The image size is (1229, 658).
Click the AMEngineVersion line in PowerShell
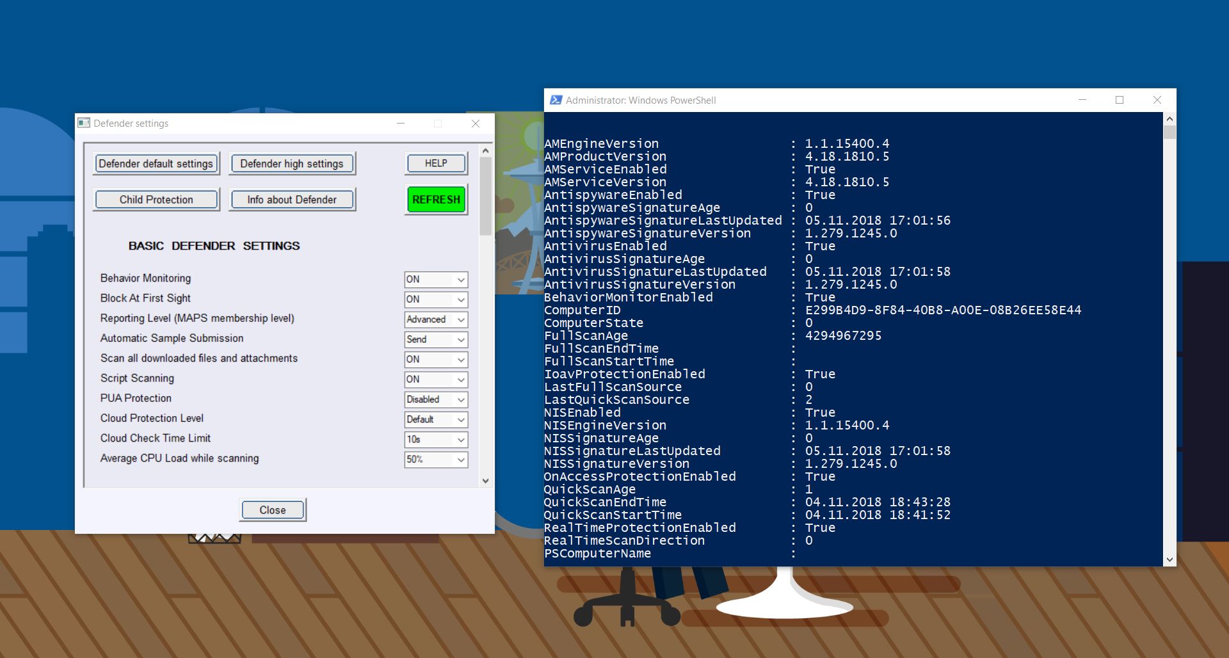[717, 144]
